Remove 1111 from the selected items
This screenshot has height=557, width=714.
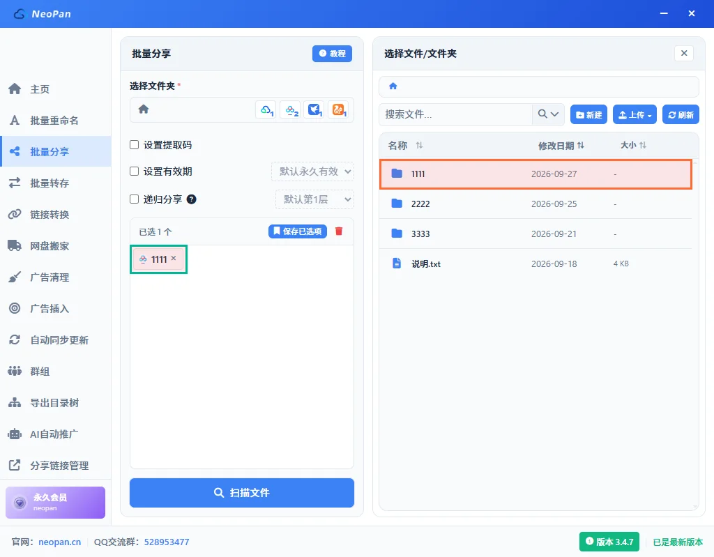point(174,258)
